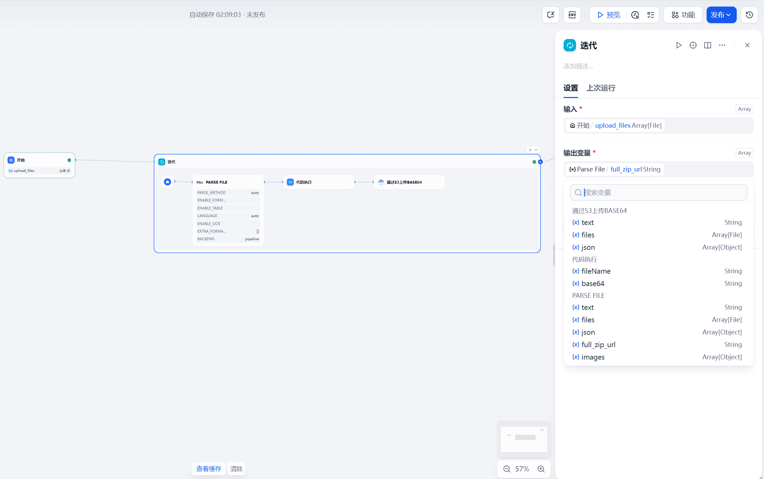Screen dimensions: 764x479
Task: Click the locate node crosshair icon
Action: coord(693,45)
